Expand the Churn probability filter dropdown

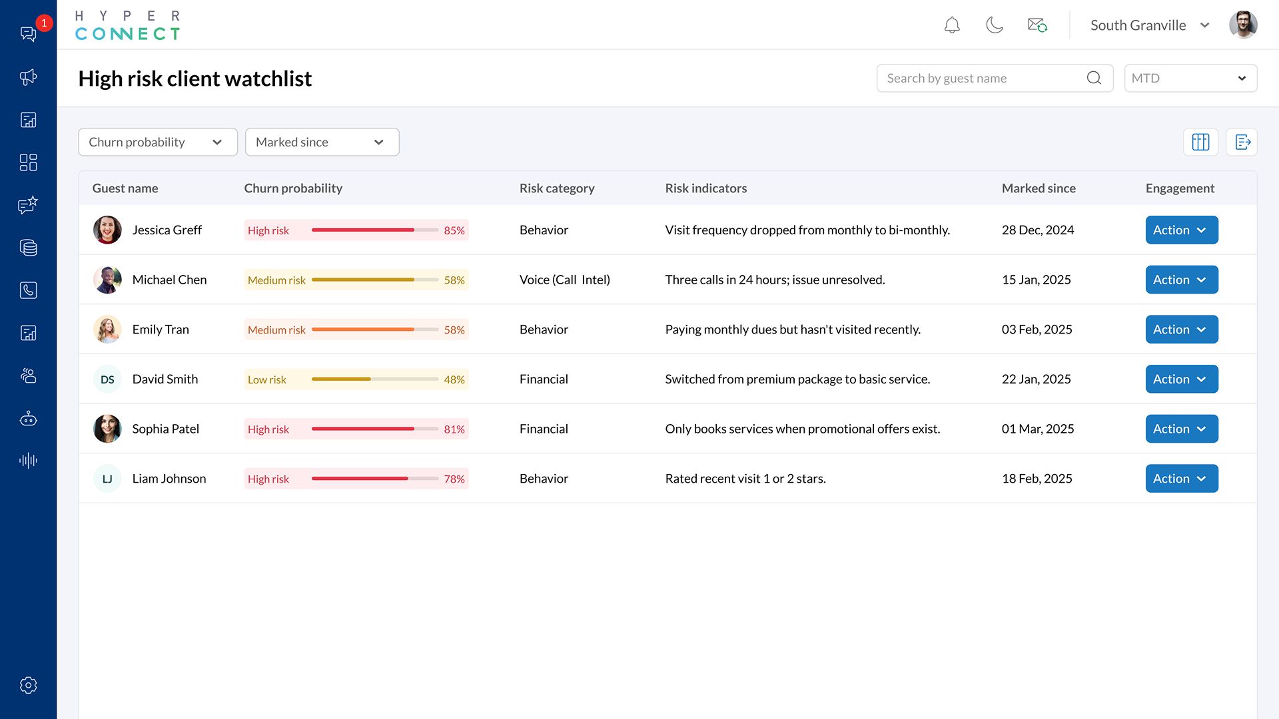158,142
